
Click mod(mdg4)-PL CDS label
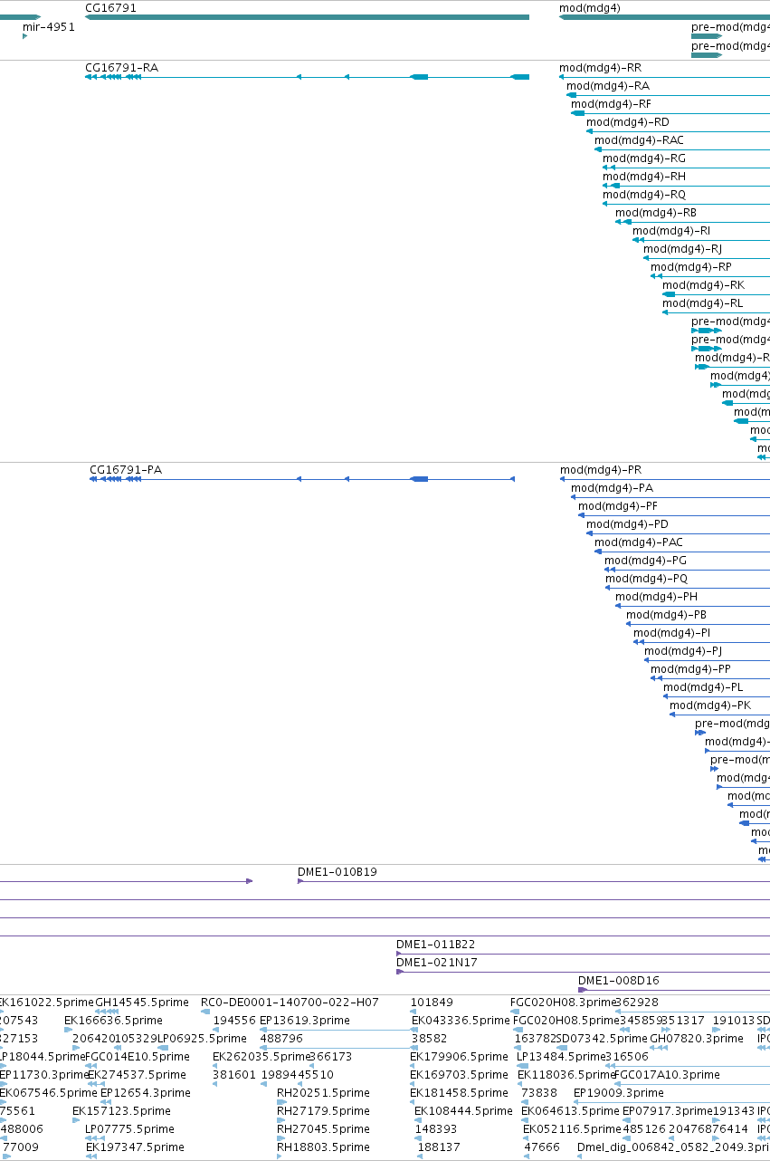tap(703, 687)
